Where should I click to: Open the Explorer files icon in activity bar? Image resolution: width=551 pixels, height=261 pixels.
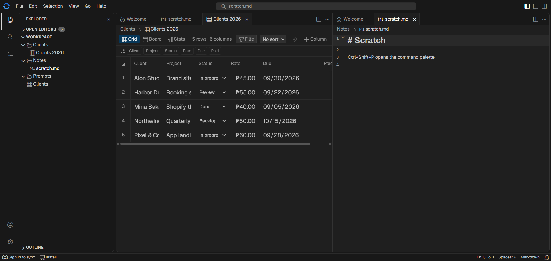tap(10, 20)
